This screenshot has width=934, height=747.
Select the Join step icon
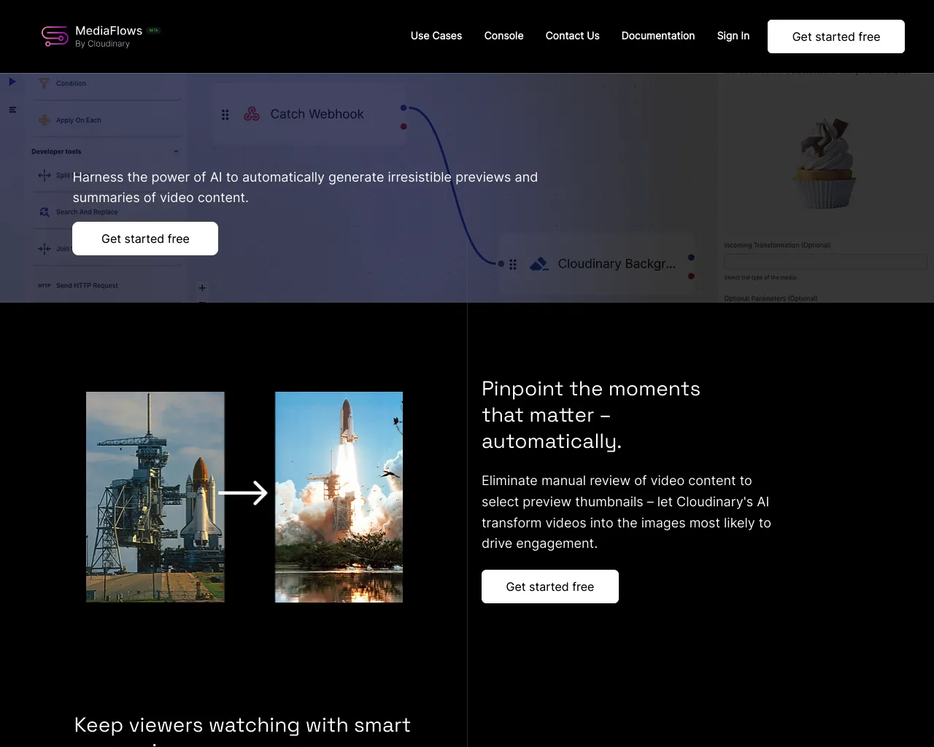point(44,248)
